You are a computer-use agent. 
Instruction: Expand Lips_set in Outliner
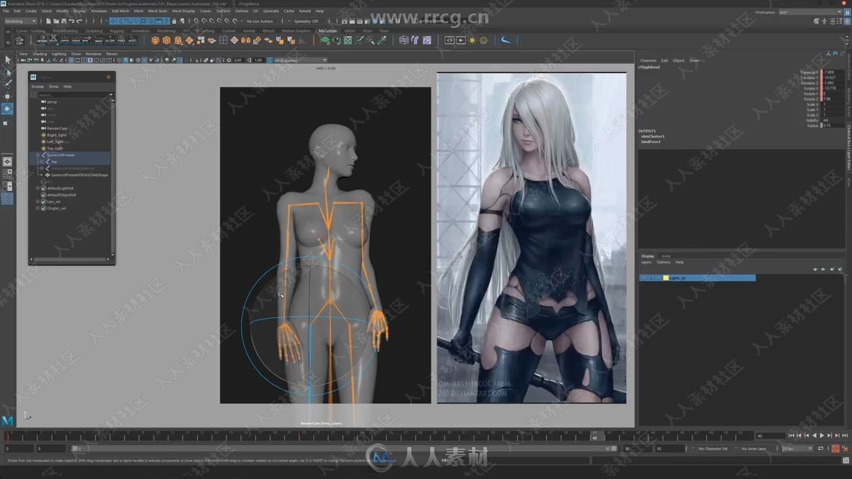pos(38,202)
